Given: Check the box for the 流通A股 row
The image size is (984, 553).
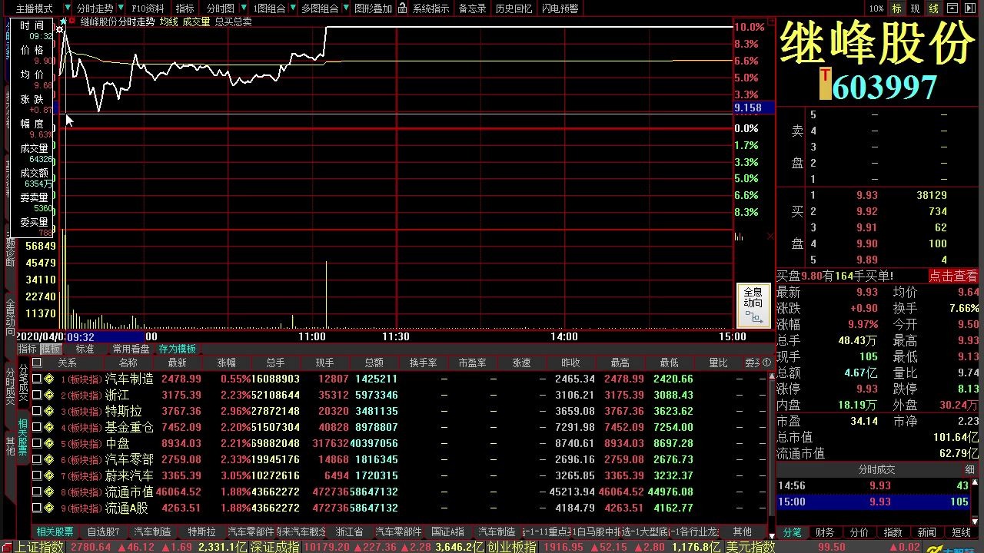Looking at the screenshot, I should pos(37,508).
